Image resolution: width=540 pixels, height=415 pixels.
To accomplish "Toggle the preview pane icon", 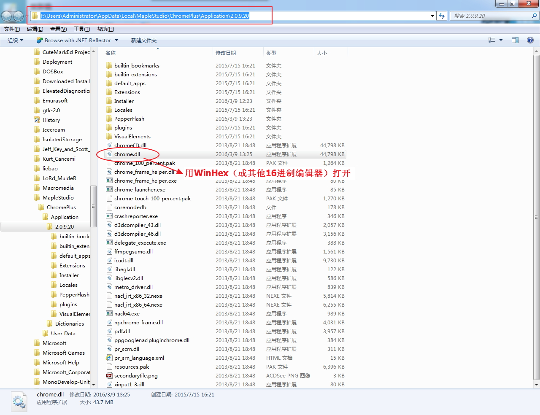I will click(x=515, y=40).
